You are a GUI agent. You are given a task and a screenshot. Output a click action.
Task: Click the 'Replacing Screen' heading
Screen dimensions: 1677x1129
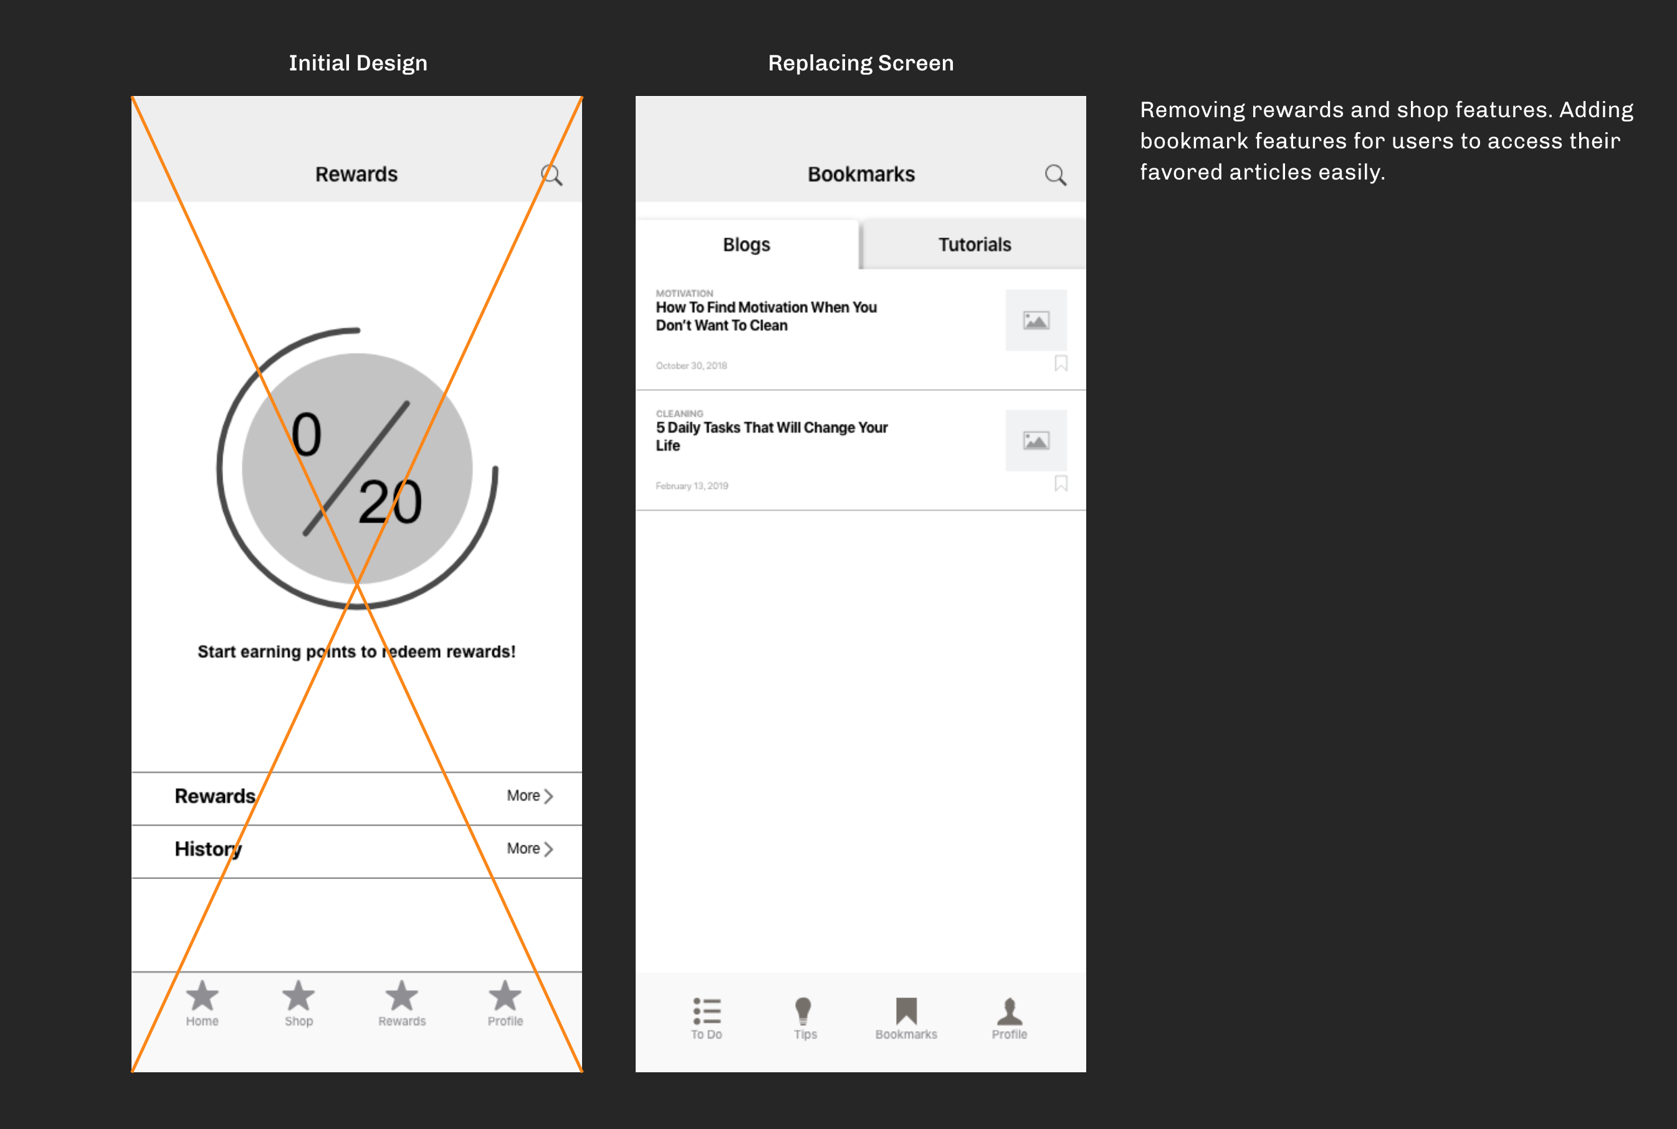[x=861, y=62]
